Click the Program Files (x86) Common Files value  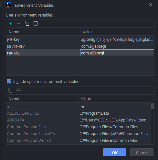[114, 134]
